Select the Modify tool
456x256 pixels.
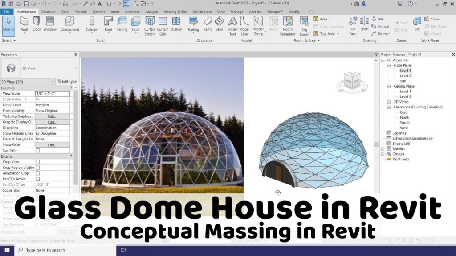[x=8, y=26]
